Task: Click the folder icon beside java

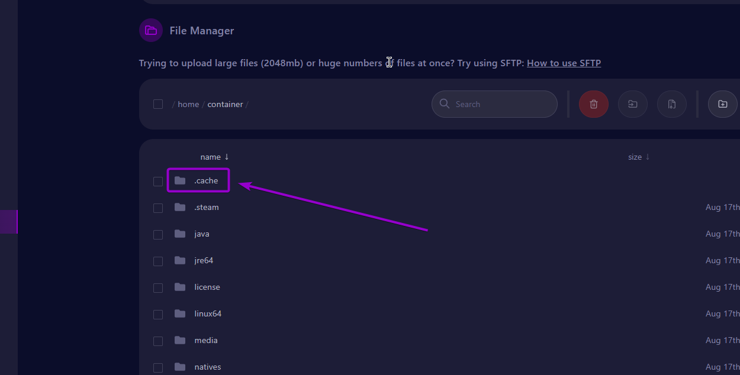Action: point(180,234)
